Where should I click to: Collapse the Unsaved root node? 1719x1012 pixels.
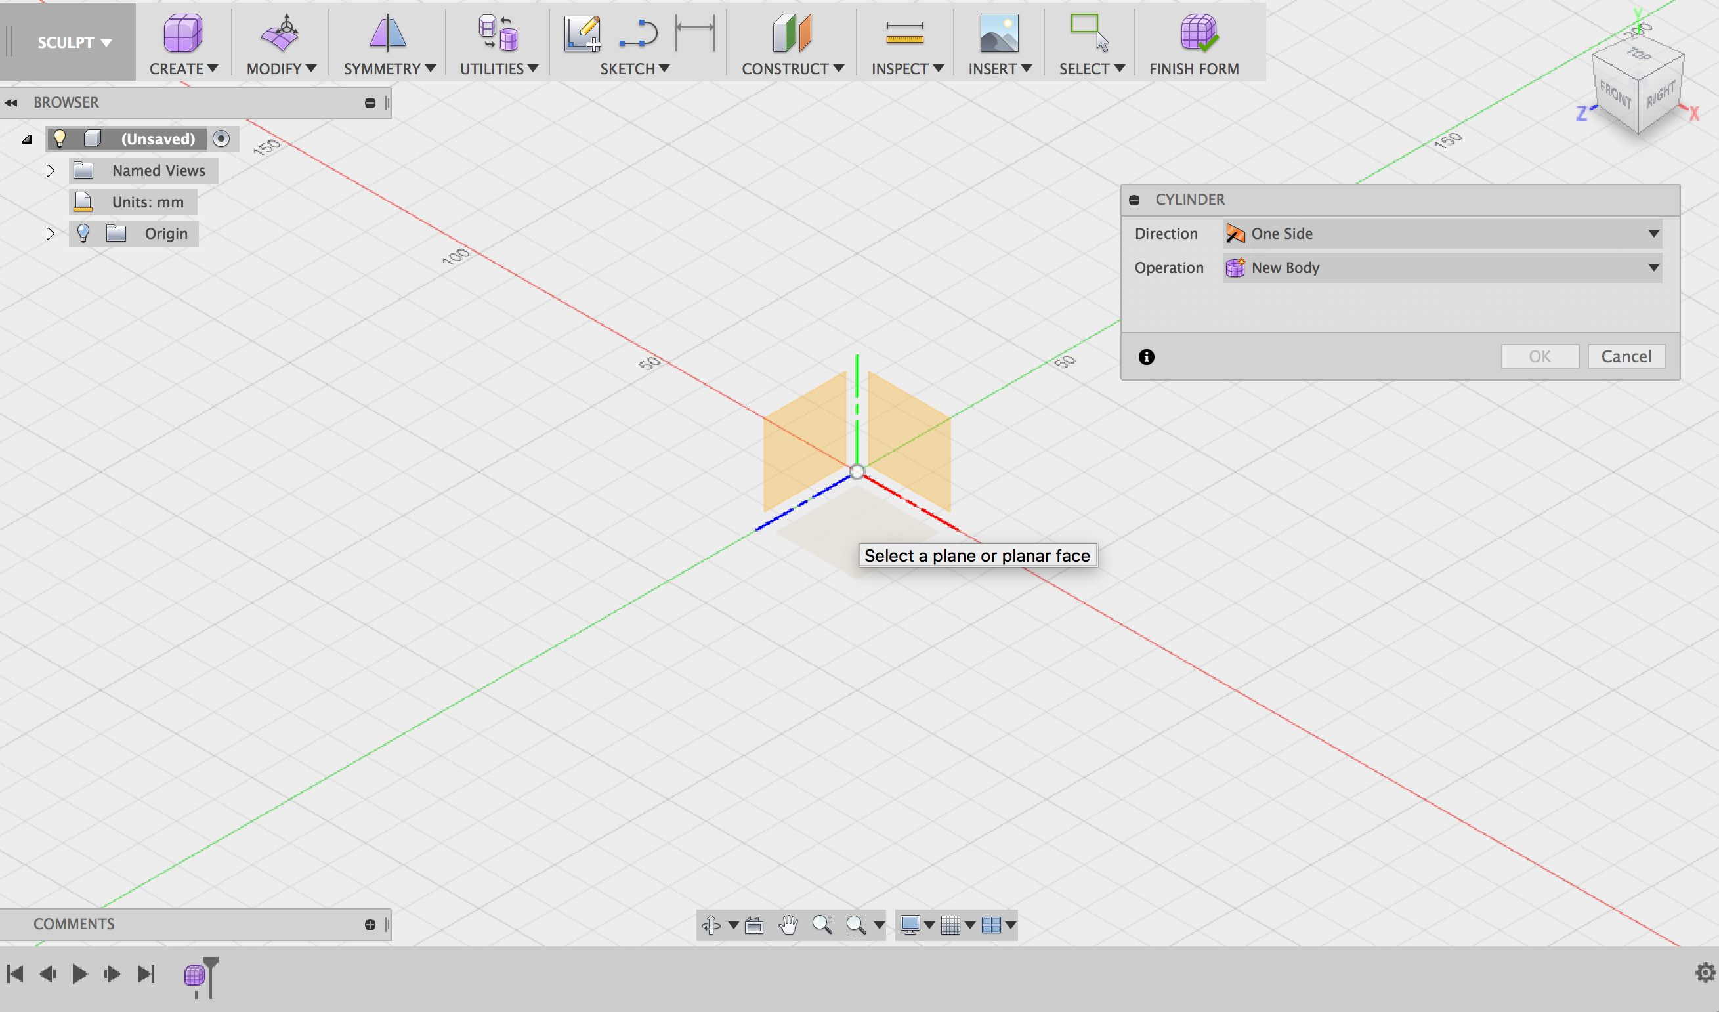[x=28, y=139]
